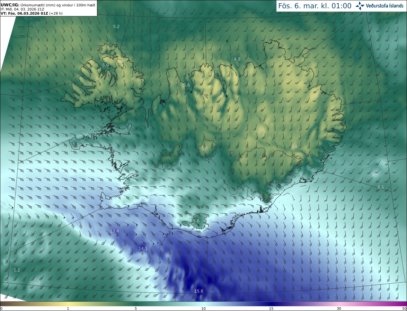Click the IT: Mið. 04. 03. 2026 21Z line
The height and width of the screenshot is (311, 407).
(22, 9)
